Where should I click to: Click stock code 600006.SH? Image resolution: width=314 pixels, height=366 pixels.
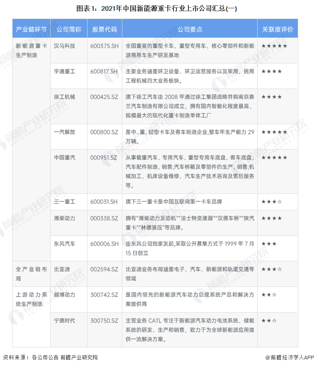click(x=104, y=244)
